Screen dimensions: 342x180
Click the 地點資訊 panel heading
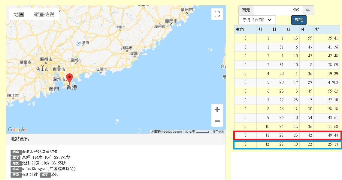pyautogui.click(x=20, y=139)
